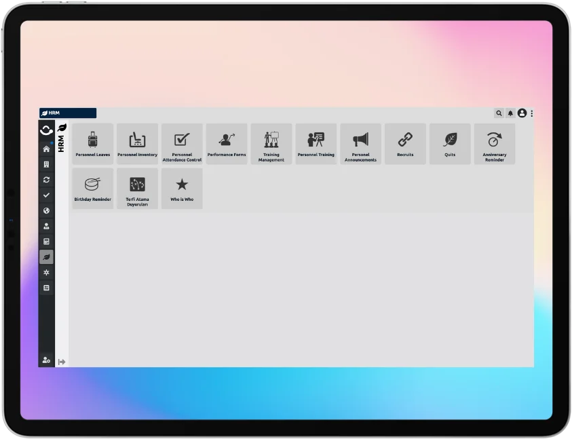This screenshot has height=439, width=572.
Task: Expand the sidebar with arrow icon
Action: [x=62, y=362]
